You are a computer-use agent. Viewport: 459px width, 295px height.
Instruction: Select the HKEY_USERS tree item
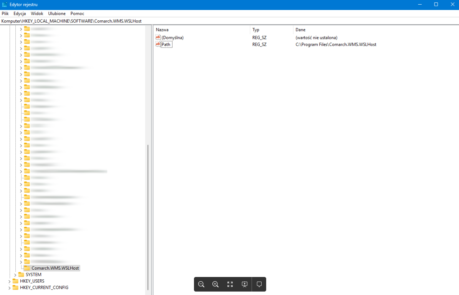pos(32,281)
